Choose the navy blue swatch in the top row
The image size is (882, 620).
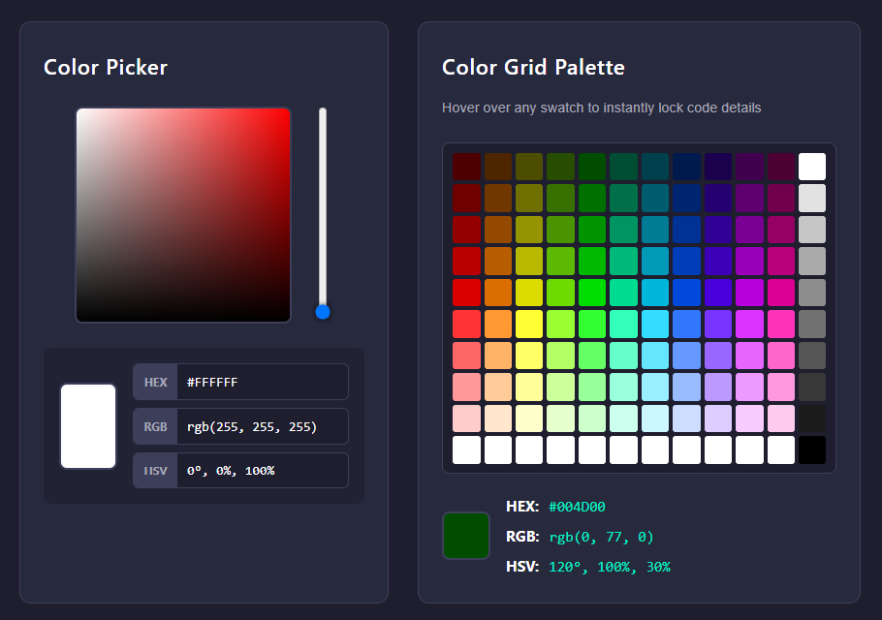[687, 167]
